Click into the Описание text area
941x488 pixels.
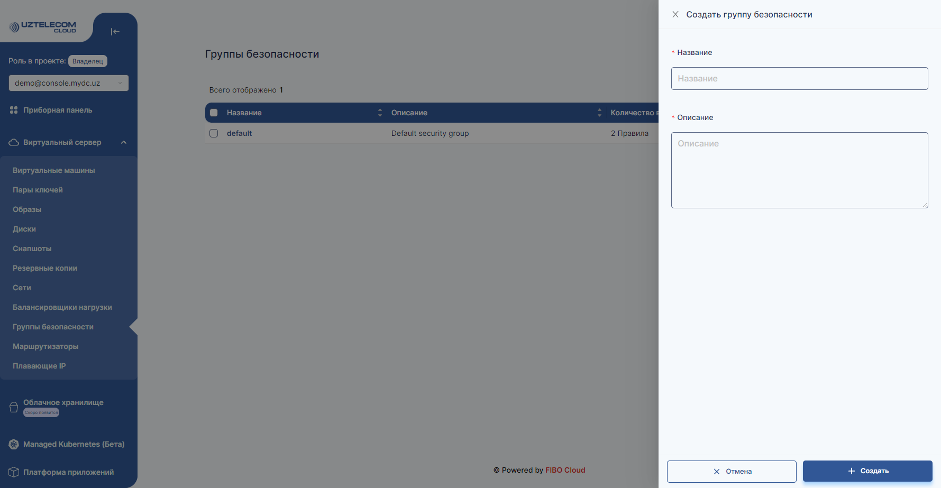(x=799, y=170)
